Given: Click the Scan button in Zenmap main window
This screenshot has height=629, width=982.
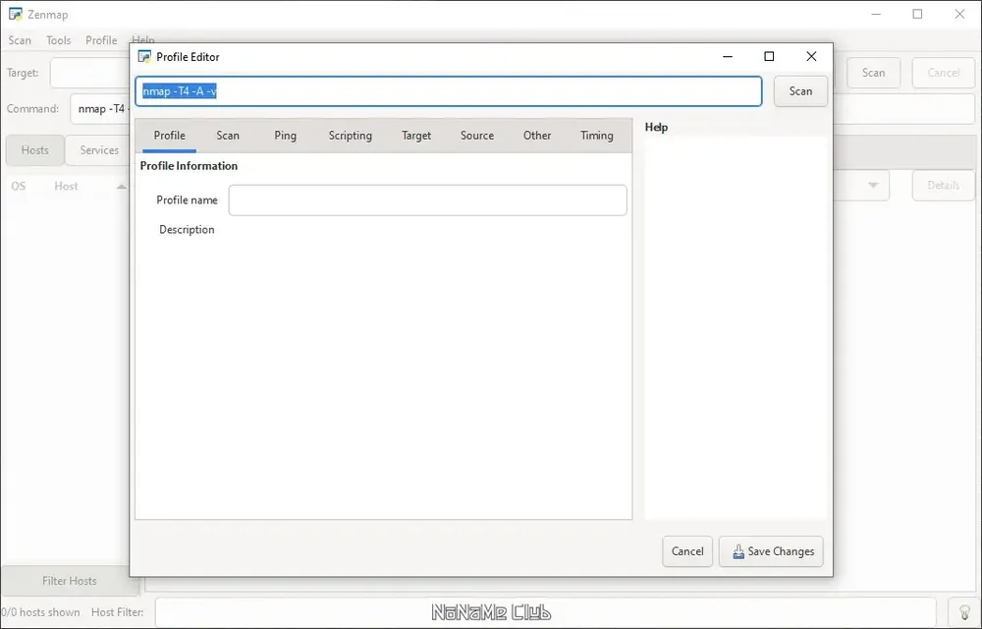Looking at the screenshot, I should 873,73.
